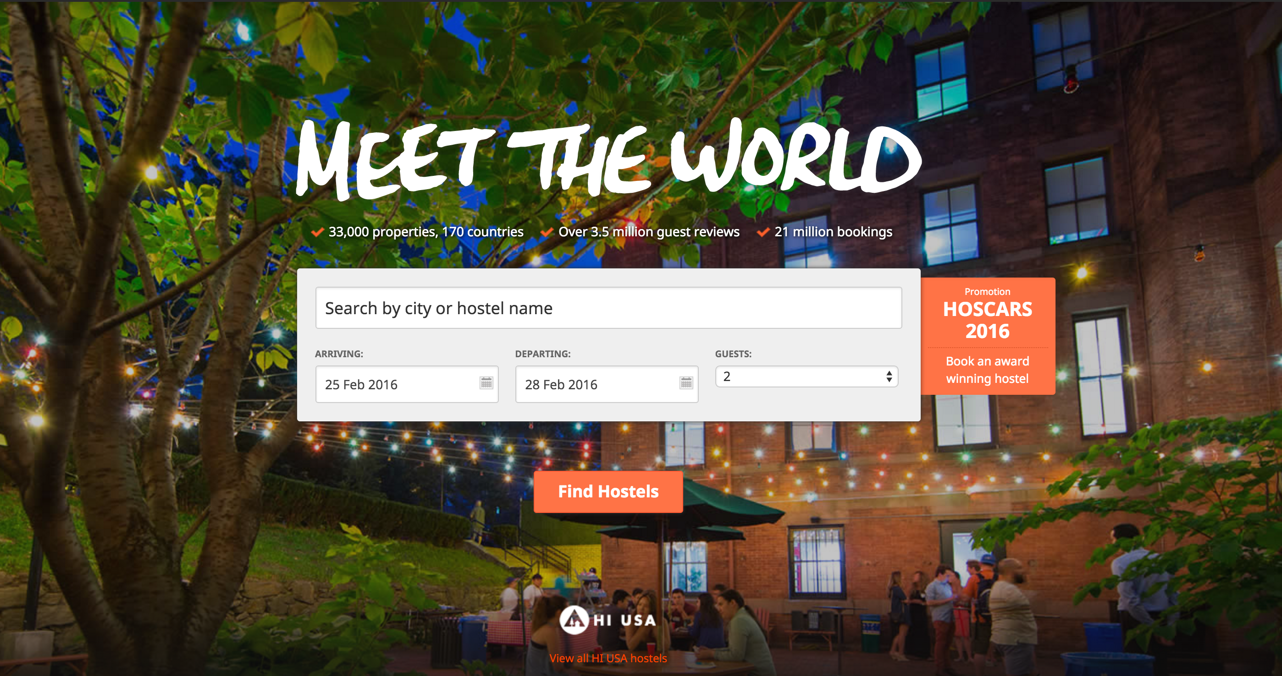The width and height of the screenshot is (1282, 676).
Task: Open View all HI USA hostels link
Action: click(608, 658)
